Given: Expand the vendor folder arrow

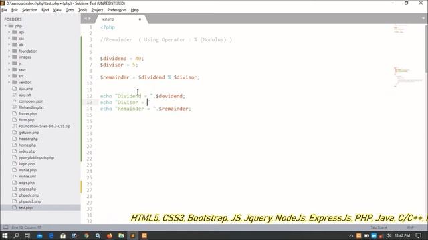Looking at the screenshot, I should (x=9, y=82).
